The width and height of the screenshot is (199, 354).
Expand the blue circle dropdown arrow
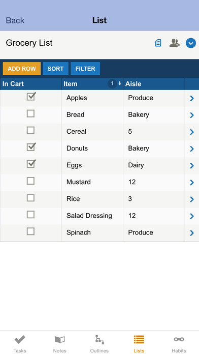click(x=191, y=43)
